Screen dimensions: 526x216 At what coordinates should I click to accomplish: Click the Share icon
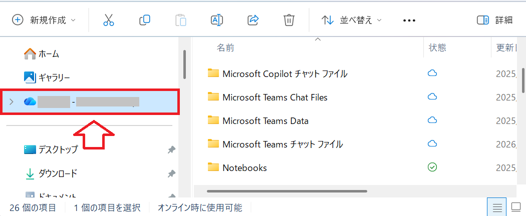click(x=253, y=20)
